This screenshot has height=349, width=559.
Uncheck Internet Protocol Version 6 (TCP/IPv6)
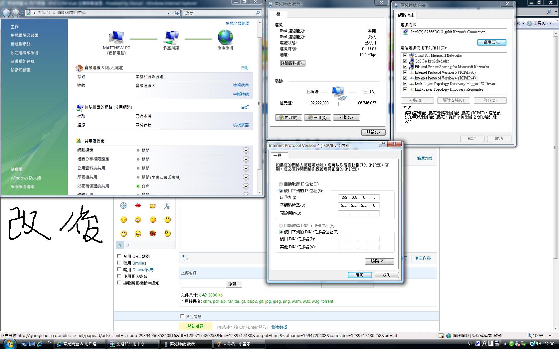click(x=405, y=72)
